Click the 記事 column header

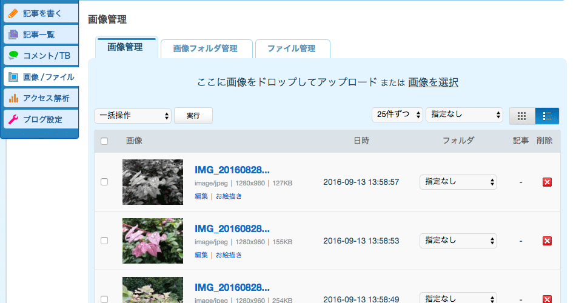click(x=521, y=141)
